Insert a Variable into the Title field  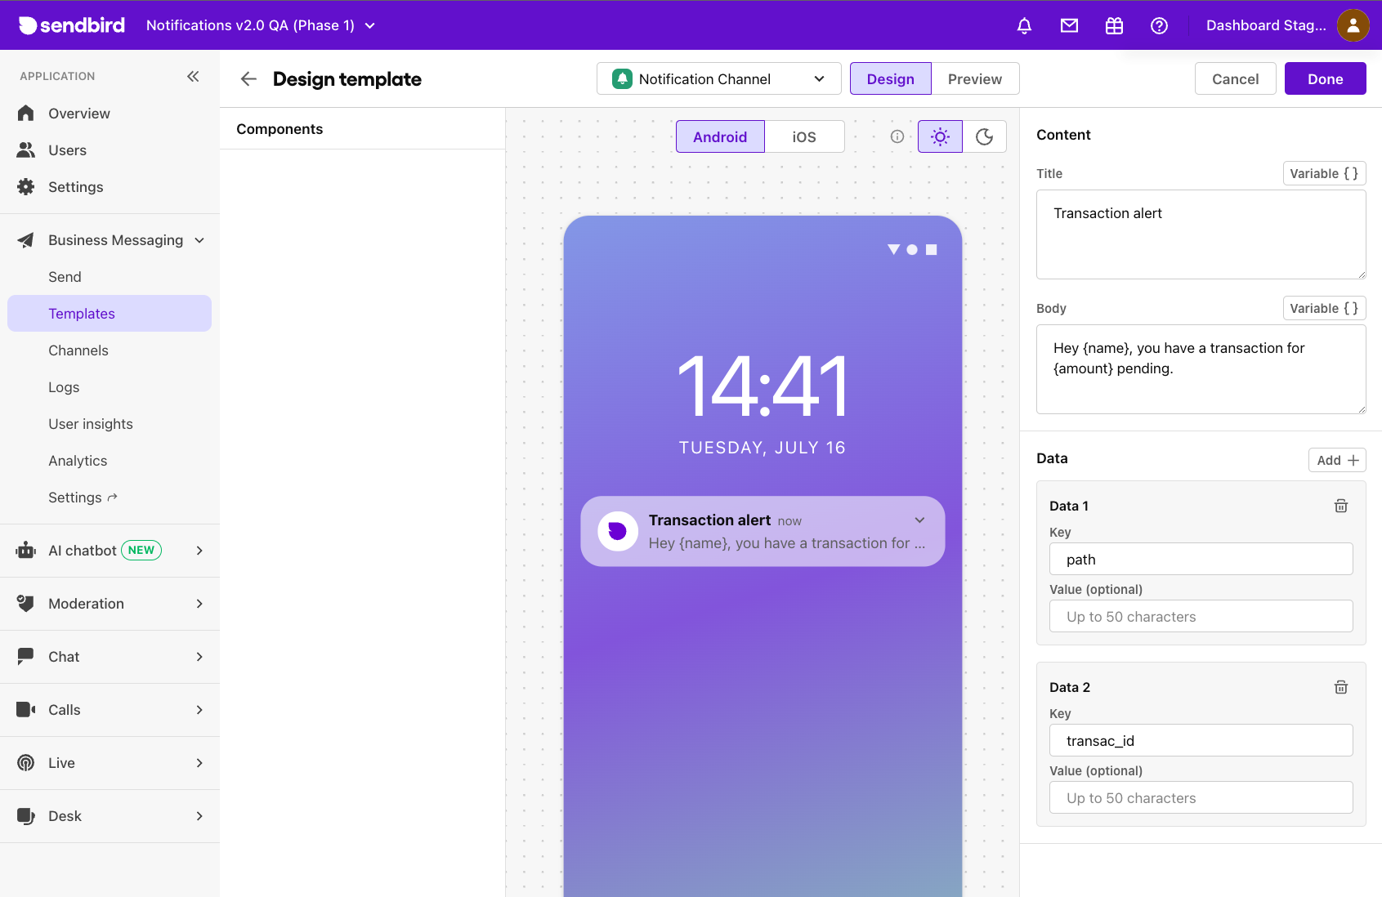point(1323,173)
